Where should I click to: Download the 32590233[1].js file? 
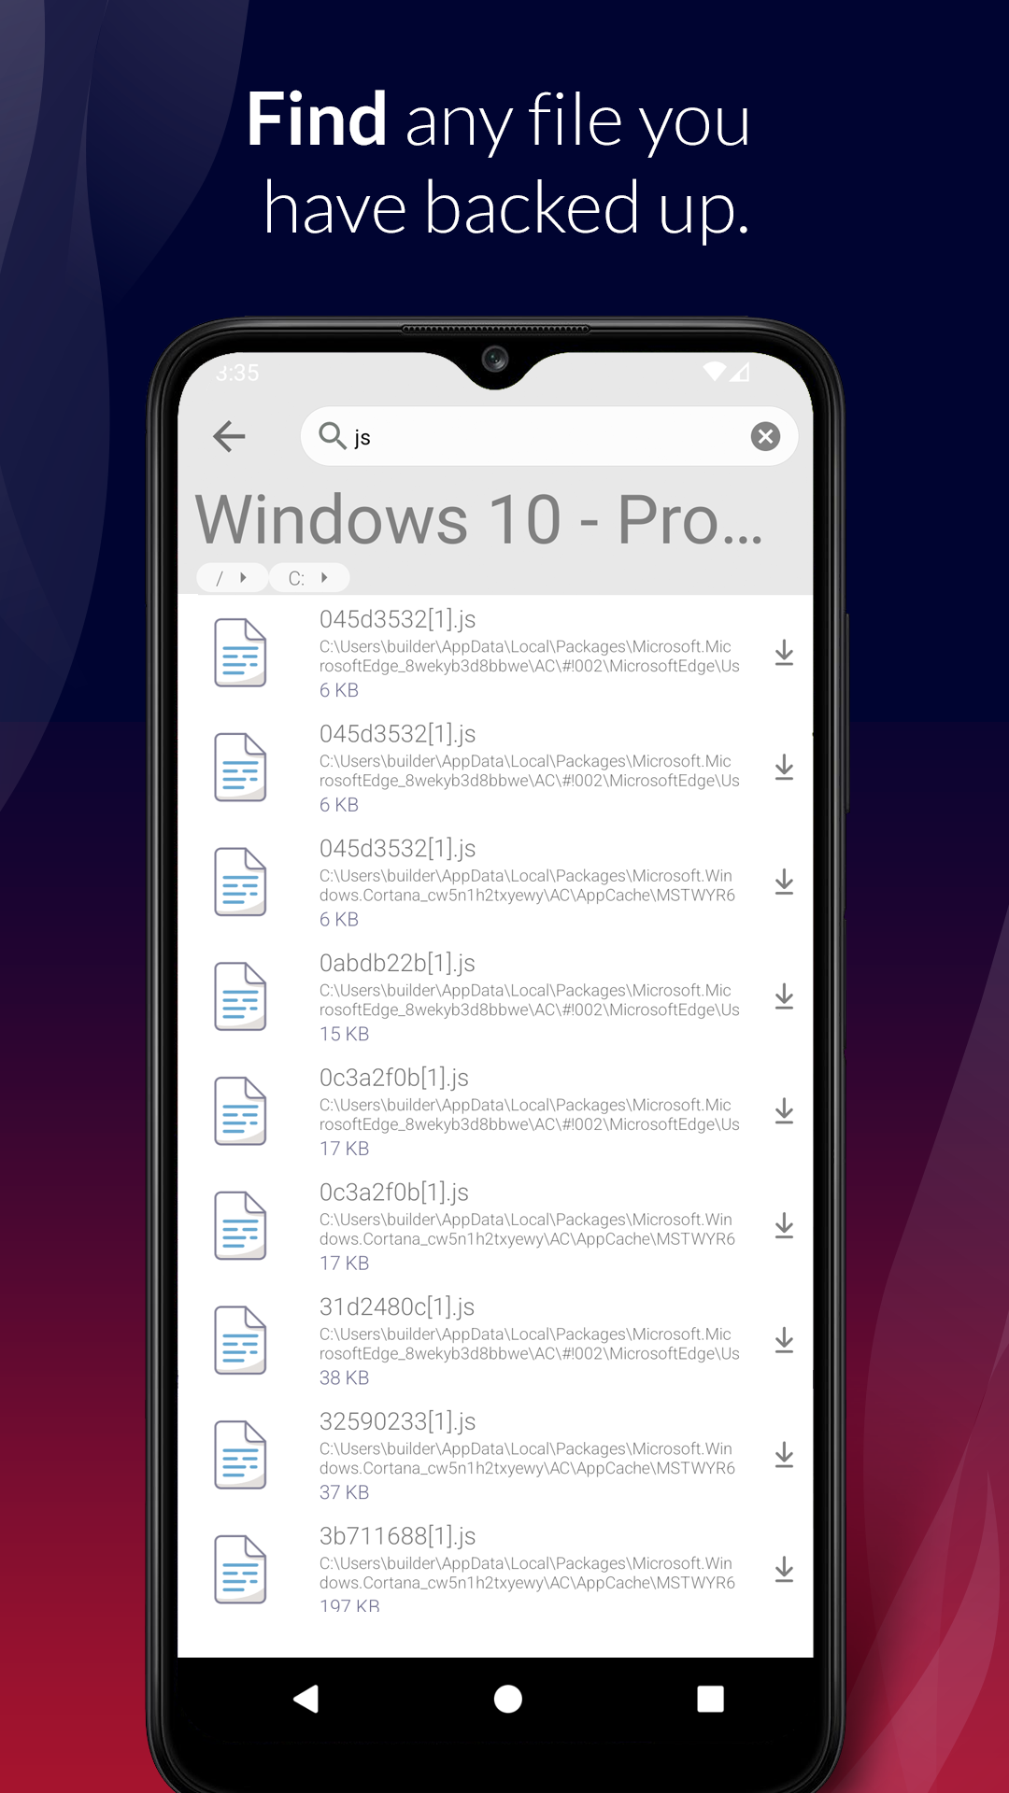[784, 1456]
